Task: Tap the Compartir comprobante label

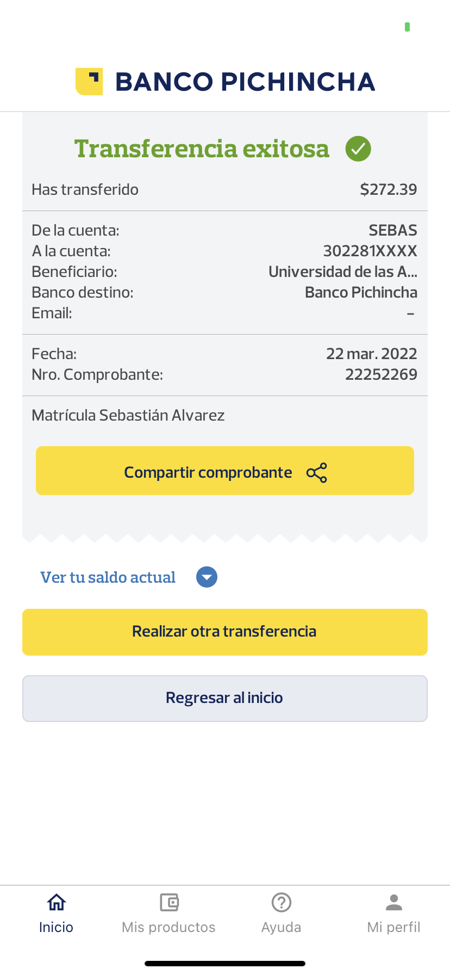Action: pyautogui.click(x=208, y=472)
